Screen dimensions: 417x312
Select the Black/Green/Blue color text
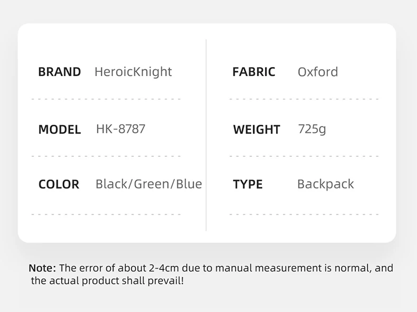click(149, 184)
